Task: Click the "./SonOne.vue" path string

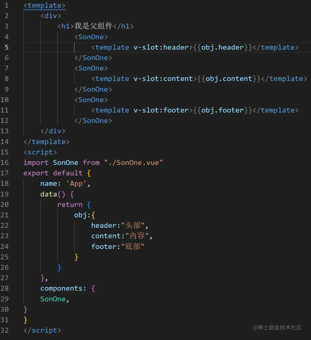Action: coord(133,162)
